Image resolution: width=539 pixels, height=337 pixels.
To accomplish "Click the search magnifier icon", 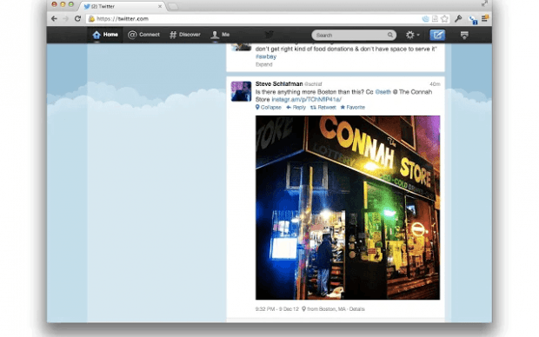I will click(390, 35).
